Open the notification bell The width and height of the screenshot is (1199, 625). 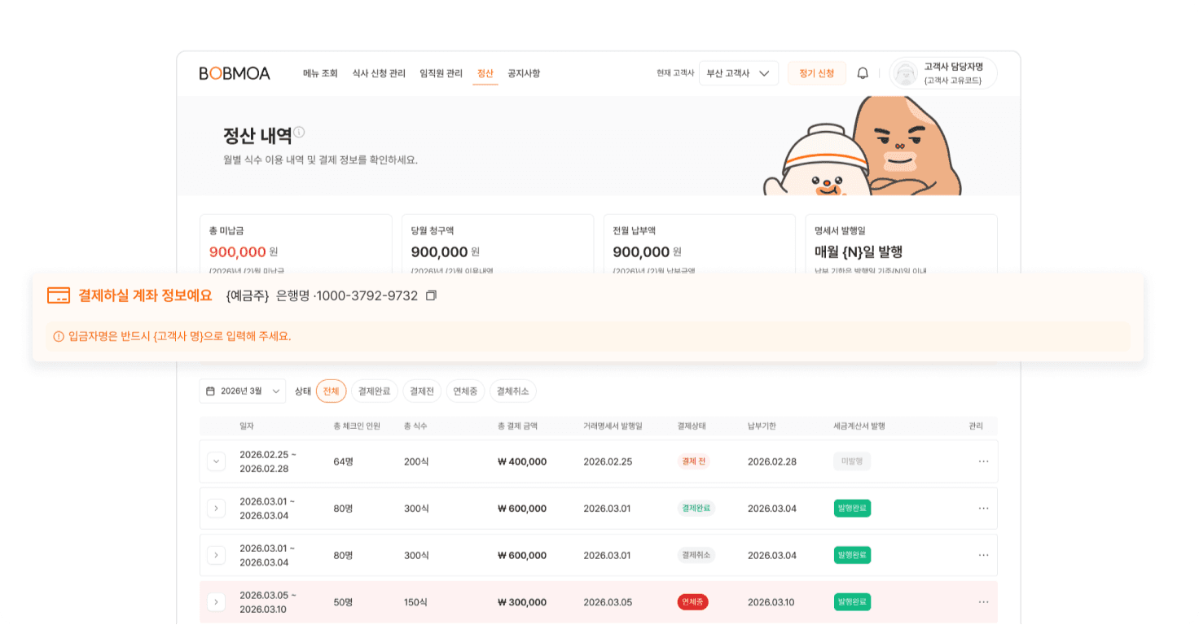coord(863,73)
